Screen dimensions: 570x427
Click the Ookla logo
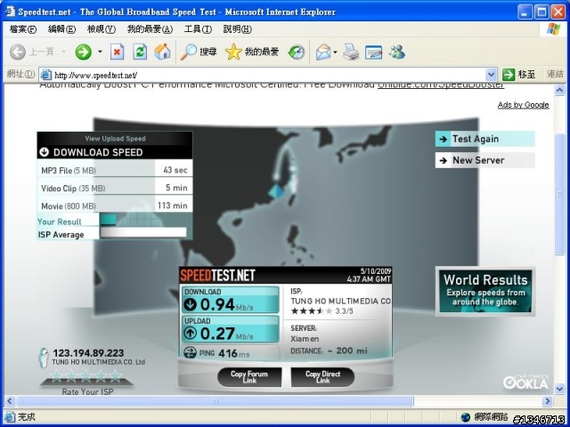point(525,383)
